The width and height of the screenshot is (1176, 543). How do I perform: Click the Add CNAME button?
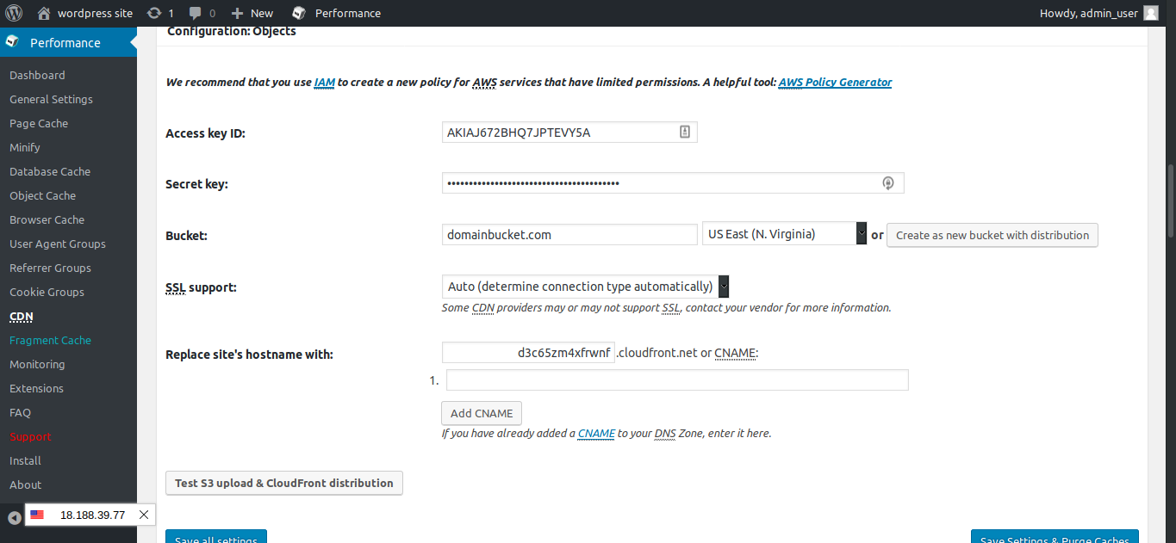click(x=482, y=413)
